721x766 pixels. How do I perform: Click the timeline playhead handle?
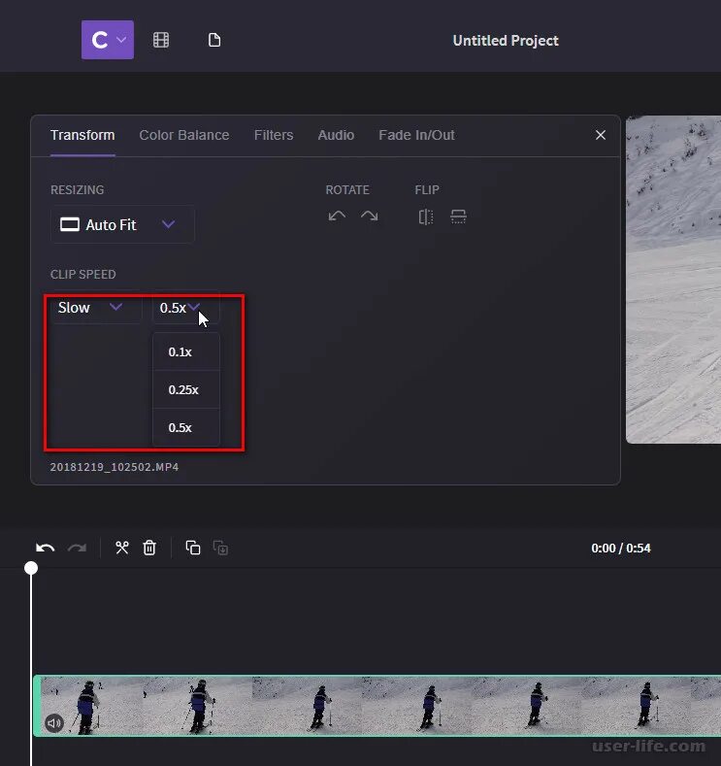[x=31, y=568]
